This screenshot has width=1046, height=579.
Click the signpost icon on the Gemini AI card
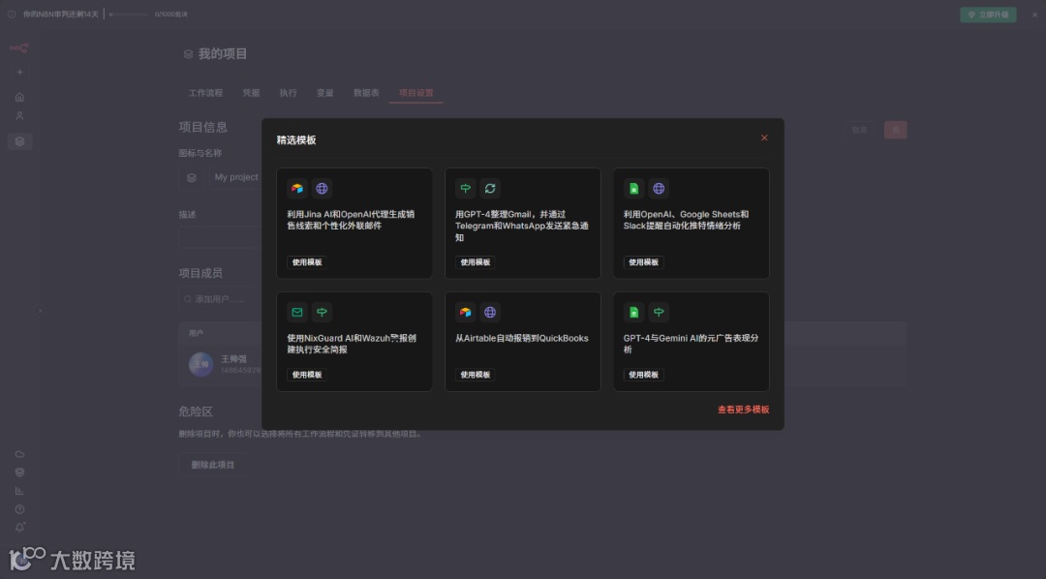(x=659, y=312)
